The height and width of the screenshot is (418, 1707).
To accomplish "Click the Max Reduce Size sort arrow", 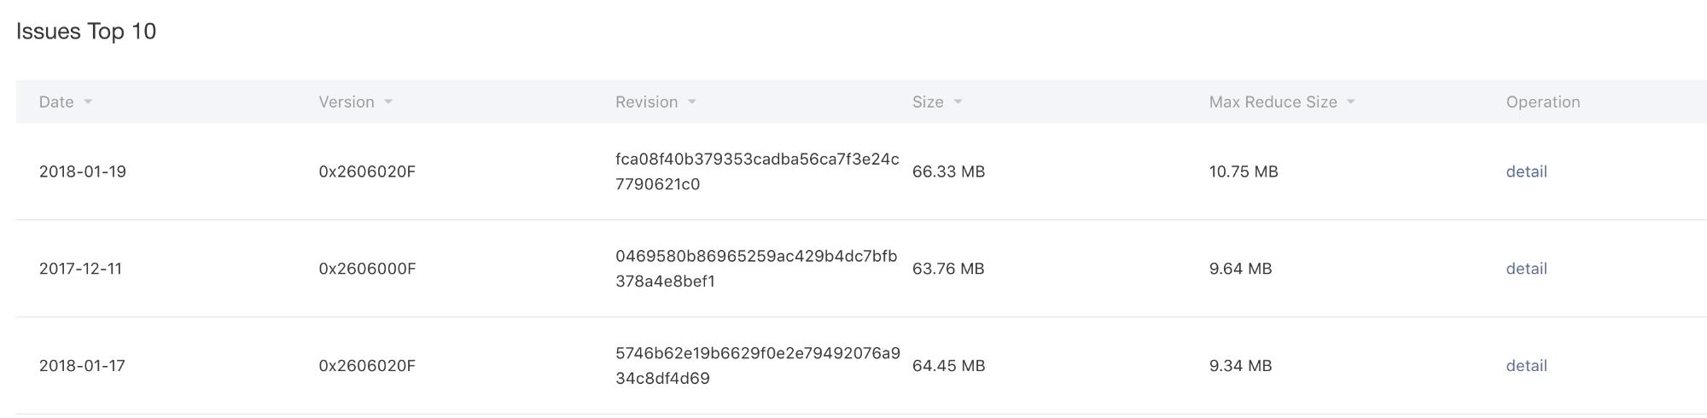I will pos(1351,102).
